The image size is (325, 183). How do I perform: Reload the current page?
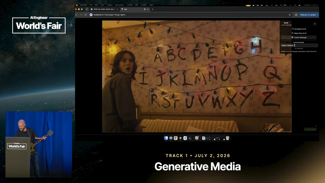click(x=86, y=15)
